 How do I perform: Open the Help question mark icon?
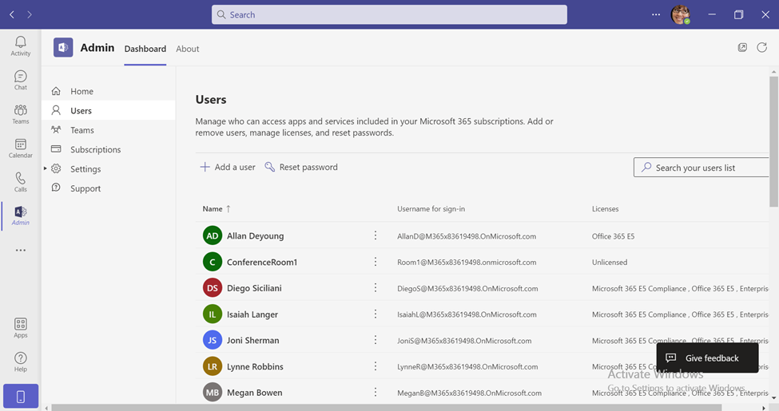coord(20,362)
